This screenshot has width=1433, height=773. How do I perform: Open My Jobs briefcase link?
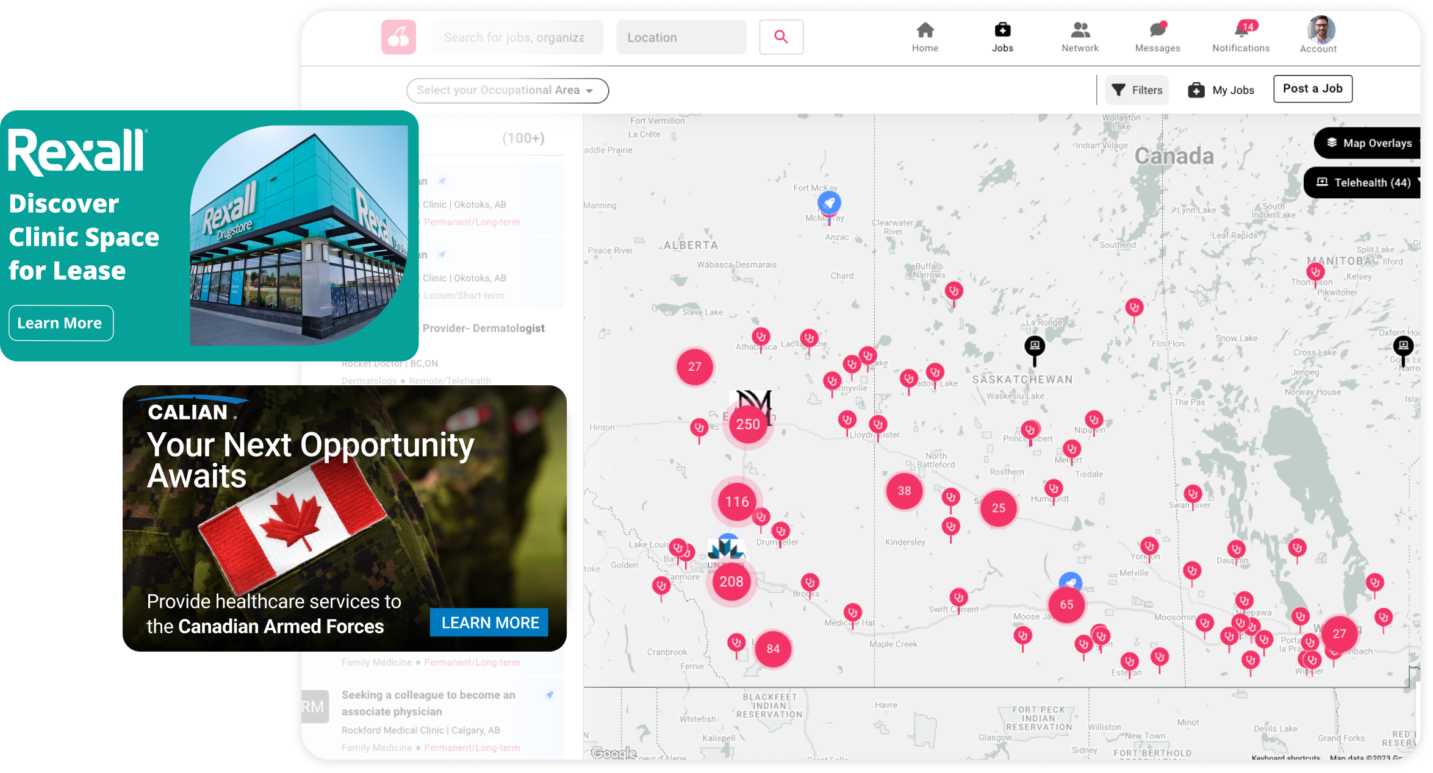pyautogui.click(x=1221, y=90)
